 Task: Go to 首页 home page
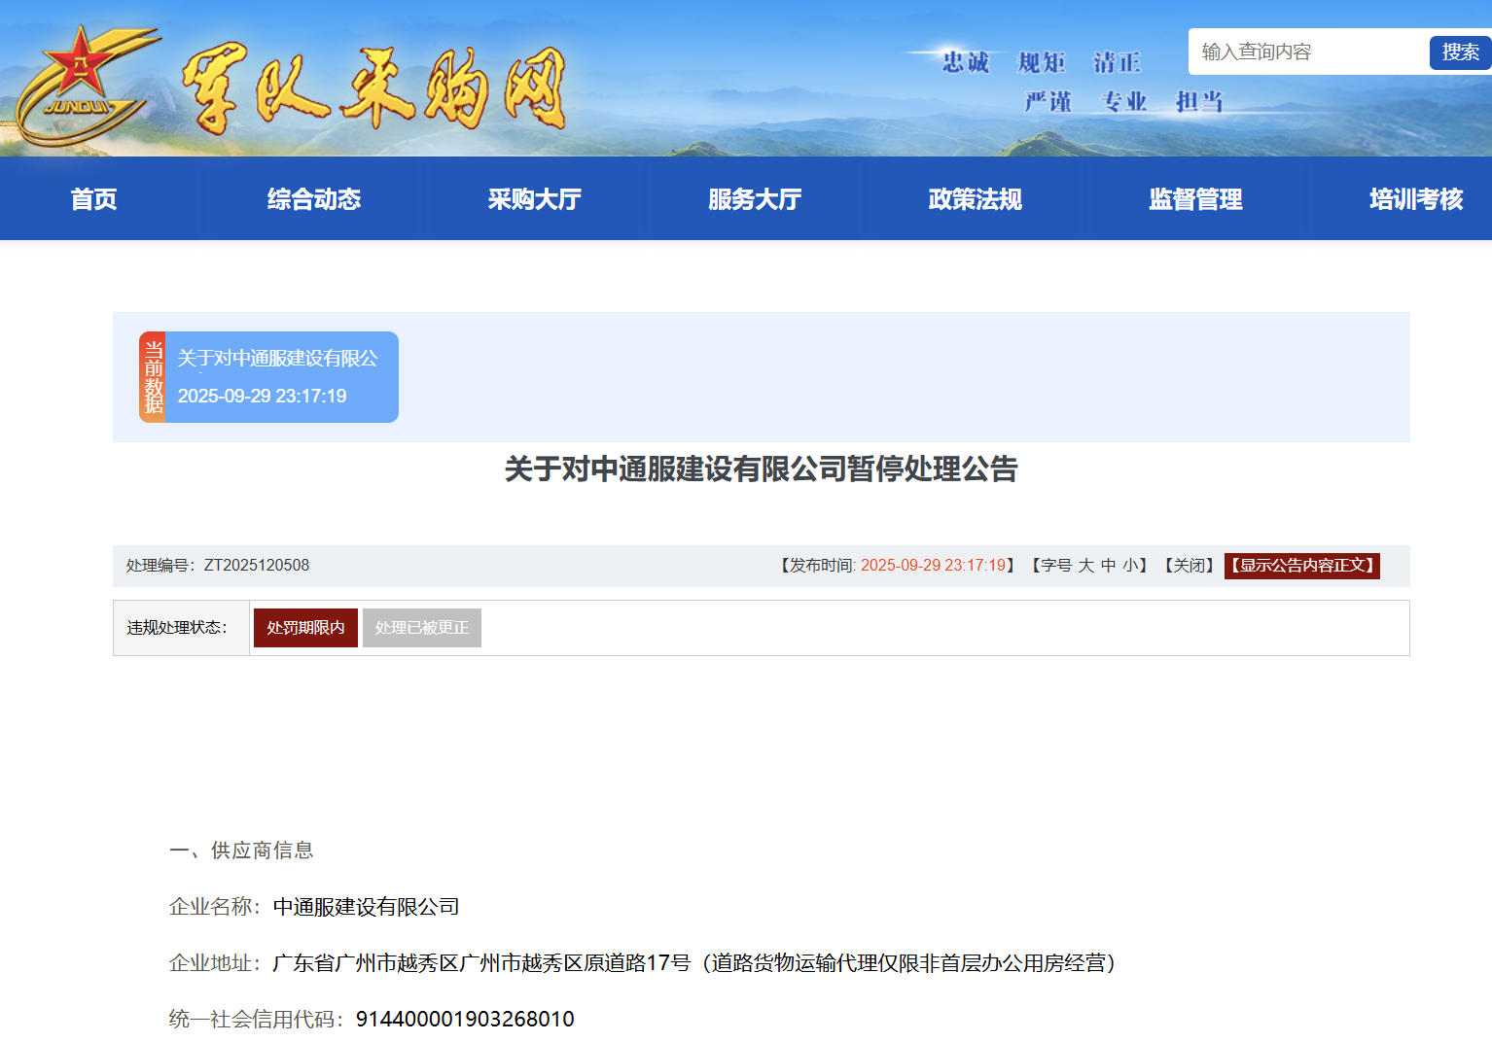(93, 199)
